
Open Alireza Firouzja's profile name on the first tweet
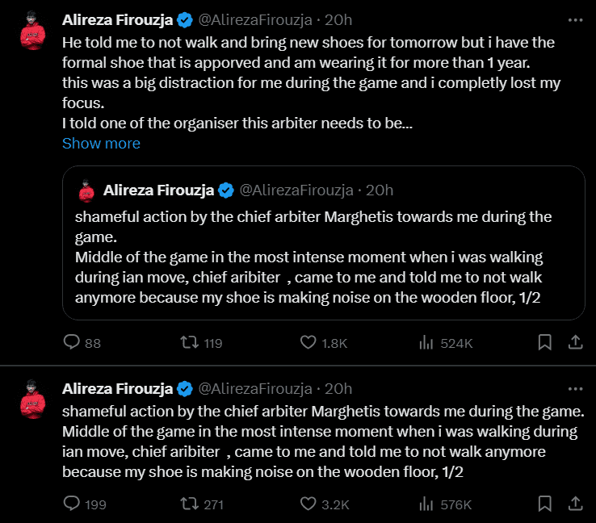click(x=119, y=19)
